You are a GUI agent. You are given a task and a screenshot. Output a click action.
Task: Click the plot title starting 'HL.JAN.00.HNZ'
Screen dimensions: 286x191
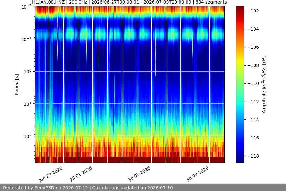point(129,2)
